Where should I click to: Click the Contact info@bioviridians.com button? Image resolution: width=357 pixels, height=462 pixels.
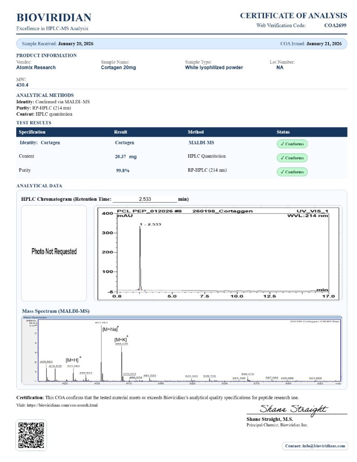click(x=315, y=446)
